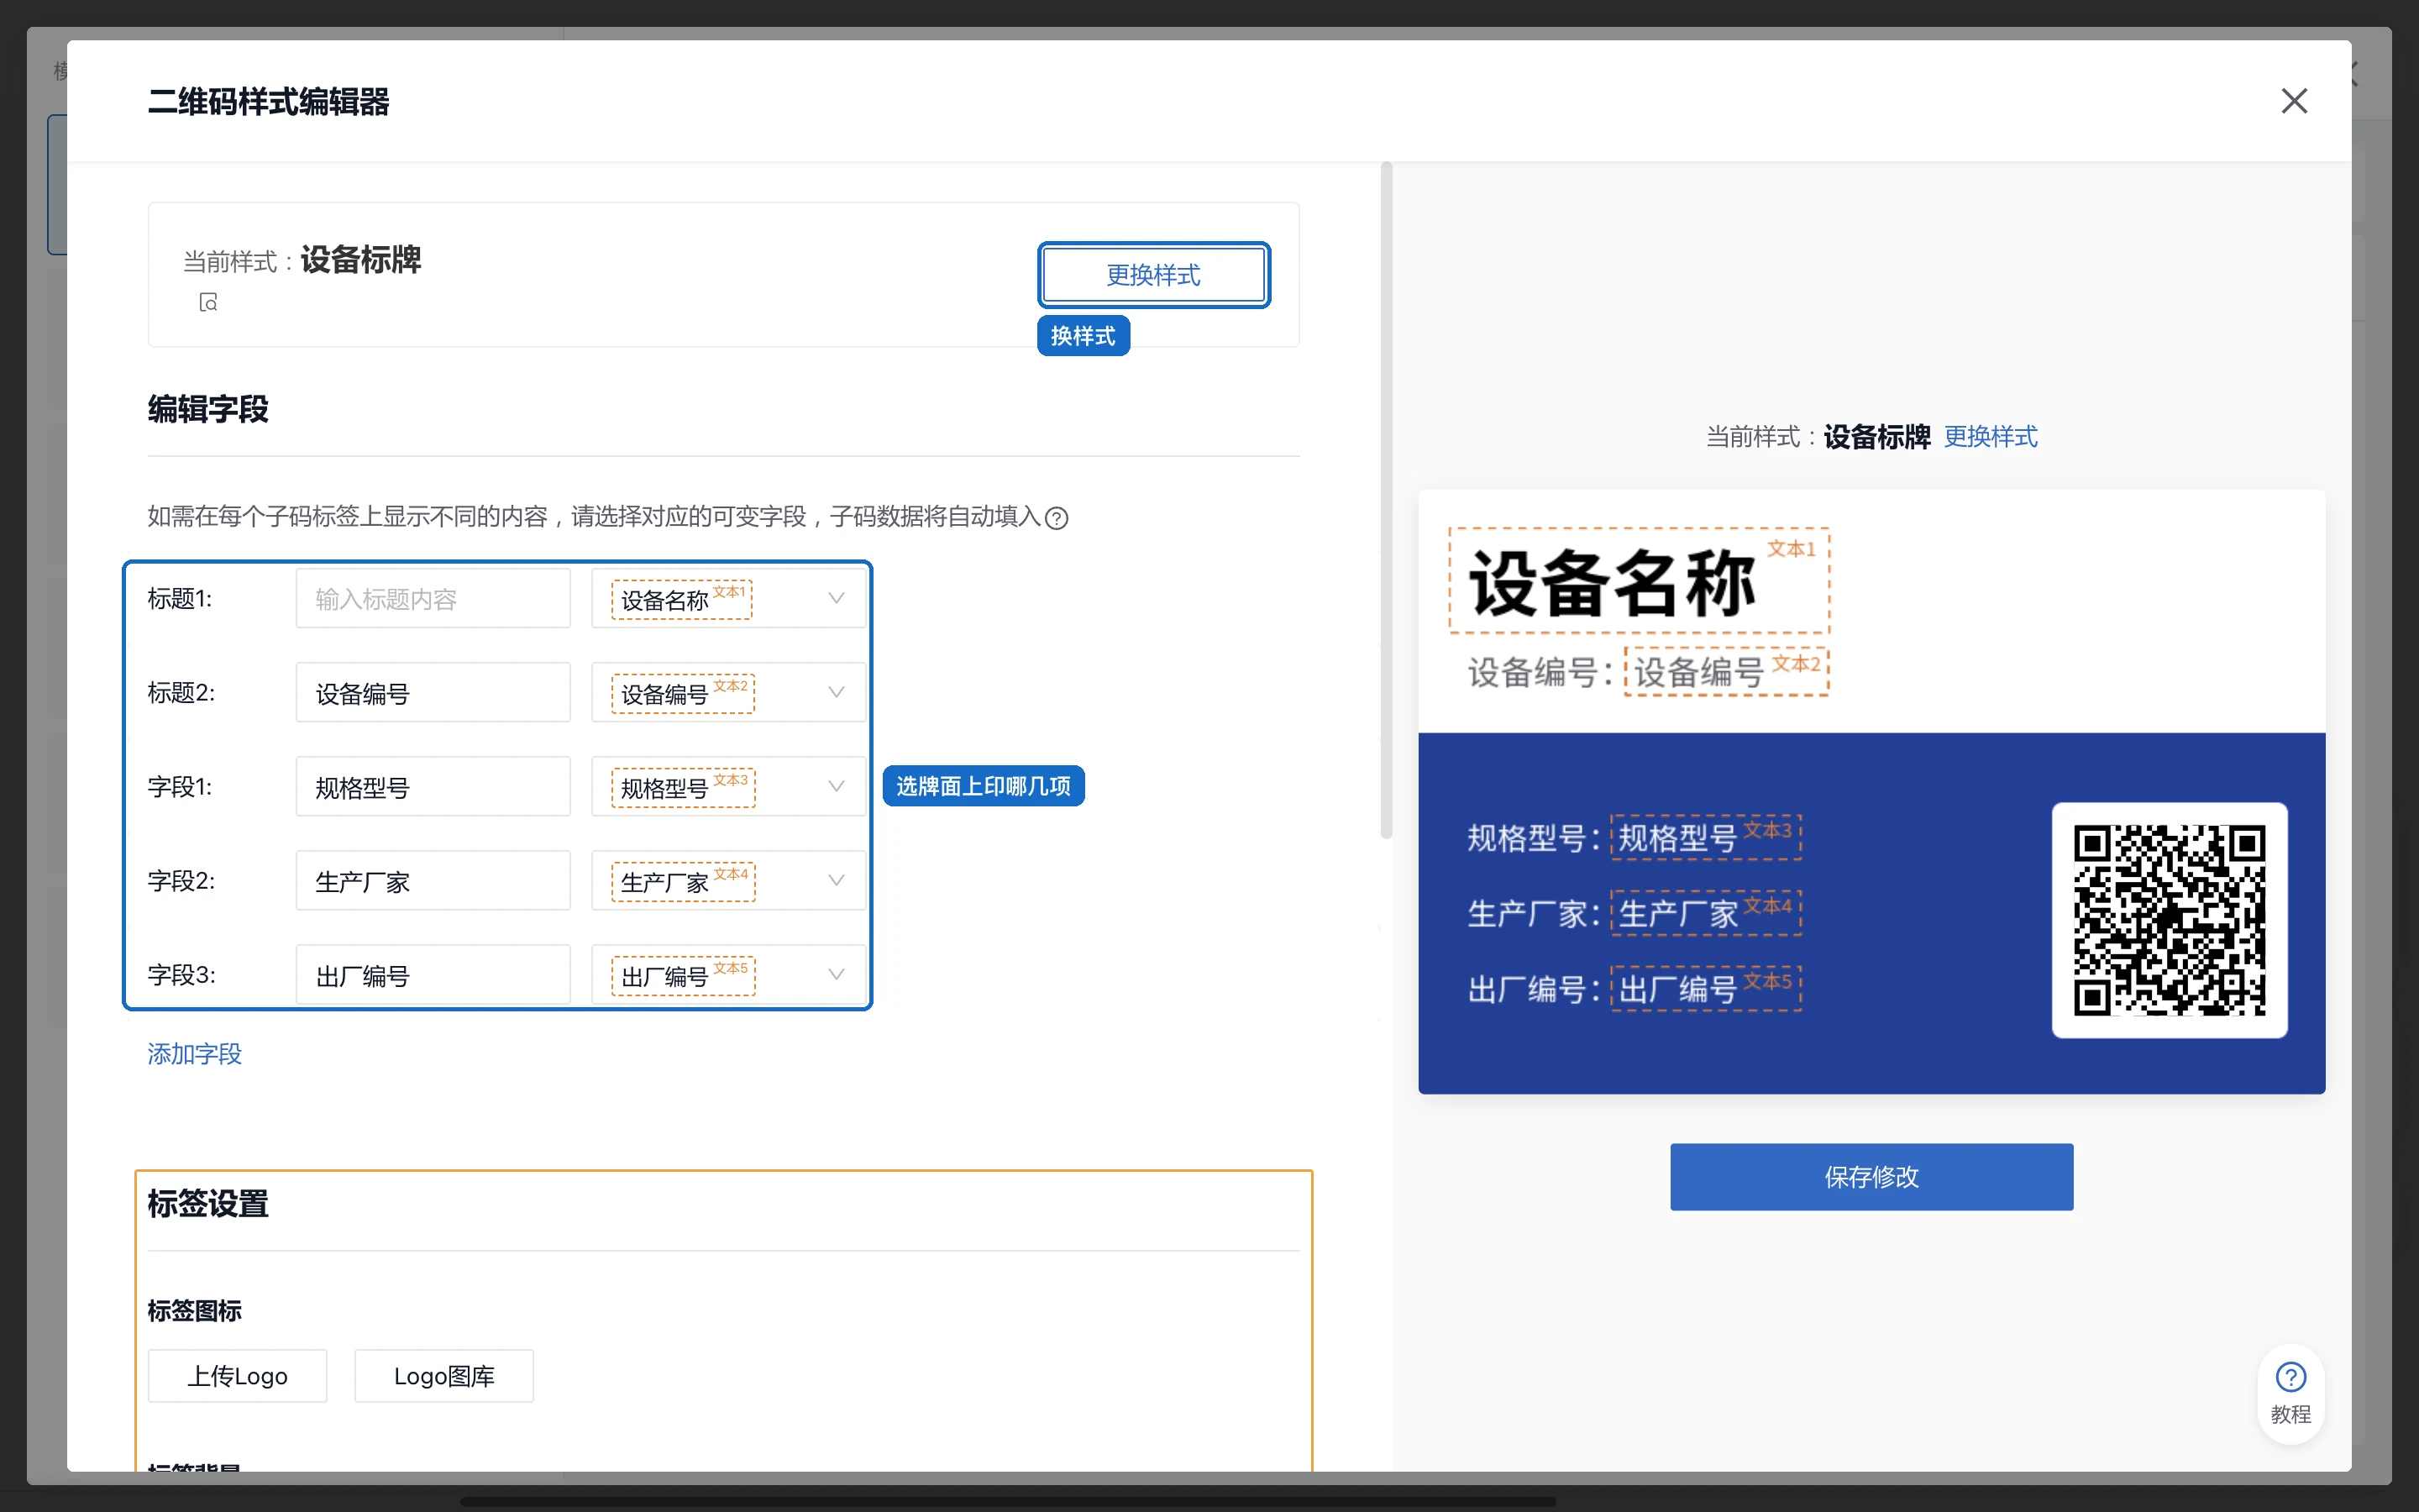2419x1512 pixels.
Task: Open the 出厂编号 dropdown for 字段3
Action: point(729,975)
